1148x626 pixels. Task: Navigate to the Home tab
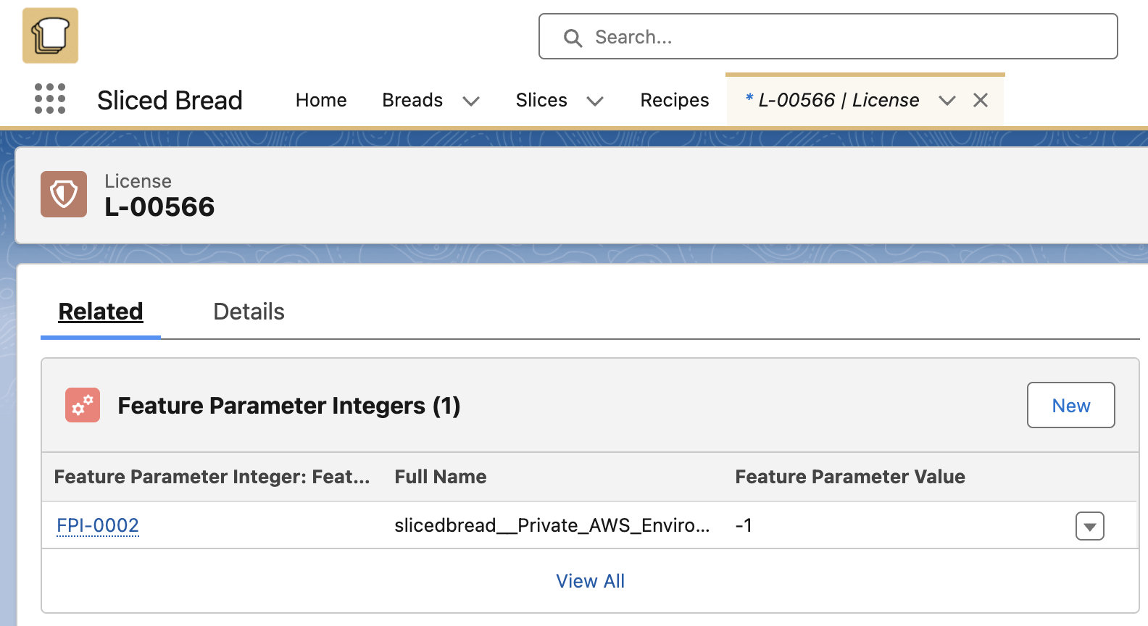click(320, 100)
